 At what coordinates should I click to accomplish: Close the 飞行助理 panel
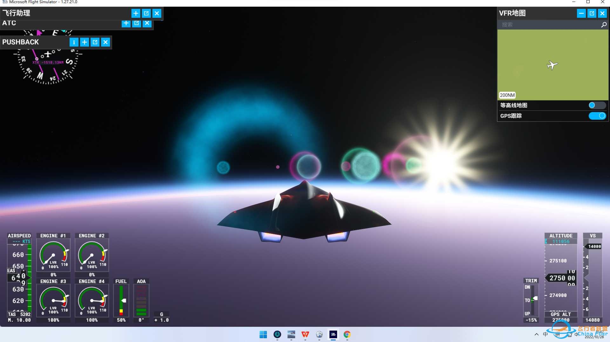point(157,13)
